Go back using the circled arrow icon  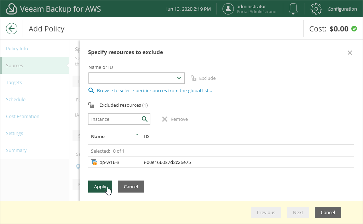[x=12, y=29]
